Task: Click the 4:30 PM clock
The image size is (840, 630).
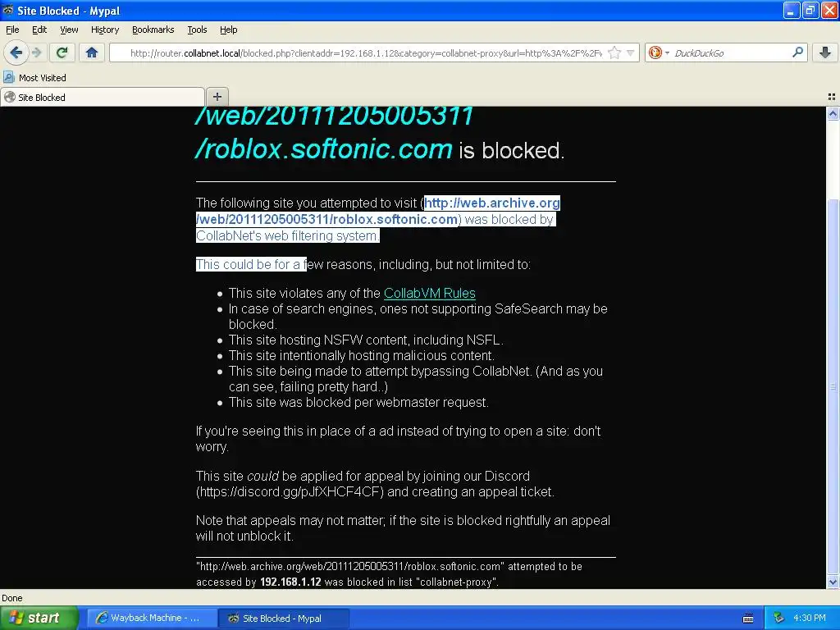Action: (810, 618)
